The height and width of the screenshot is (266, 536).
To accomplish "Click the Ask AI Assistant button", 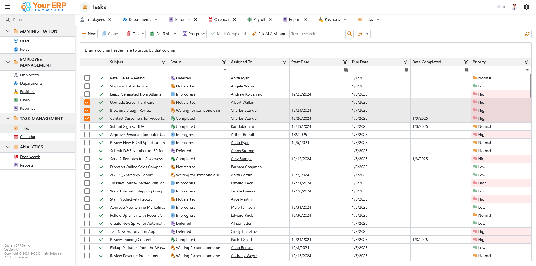I will coord(269,34).
